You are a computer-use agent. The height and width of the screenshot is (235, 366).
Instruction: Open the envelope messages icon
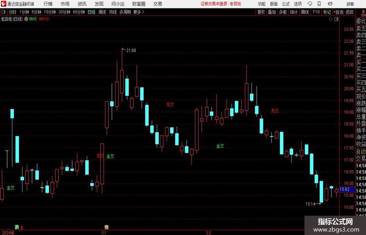[330, 4]
